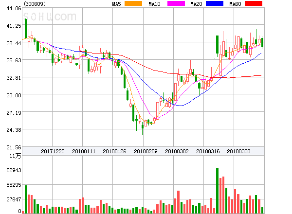Click the 55295 volume axis label

(x=14, y=185)
